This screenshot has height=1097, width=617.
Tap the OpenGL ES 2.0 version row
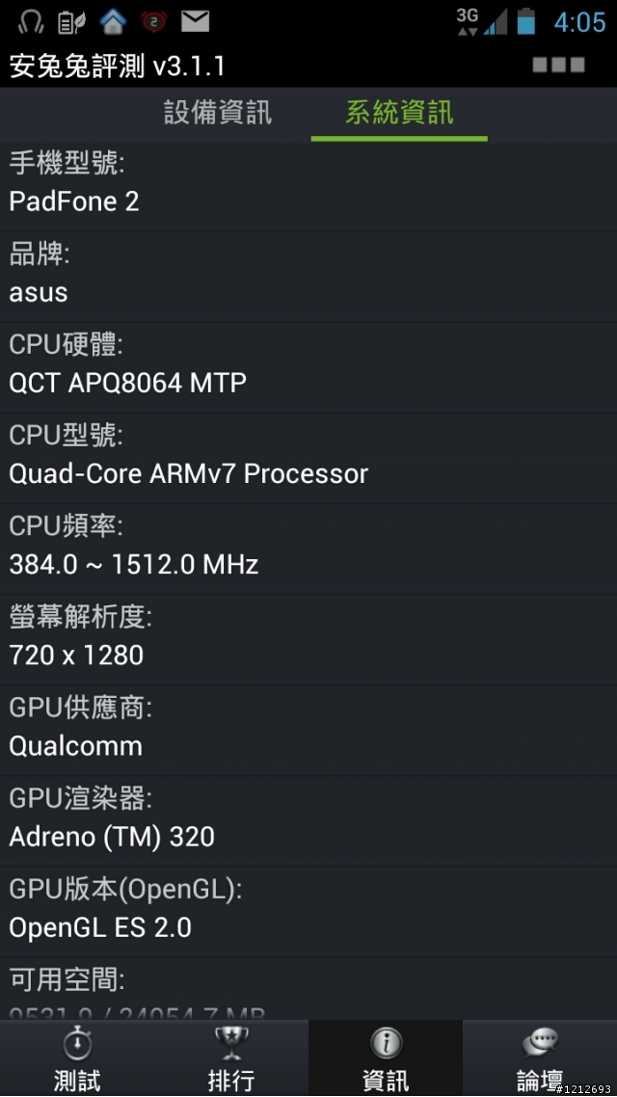tap(308, 912)
